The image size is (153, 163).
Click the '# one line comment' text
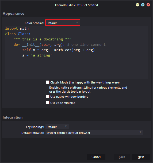coord(86,45)
